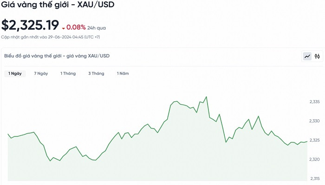Click the 2,320 y-axis label
Image resolution: width=325 pixels, height=185 pixels.
pyautogui.click(x=315, y=160)
